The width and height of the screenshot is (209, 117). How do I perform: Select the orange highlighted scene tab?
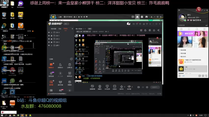point(66,29)
